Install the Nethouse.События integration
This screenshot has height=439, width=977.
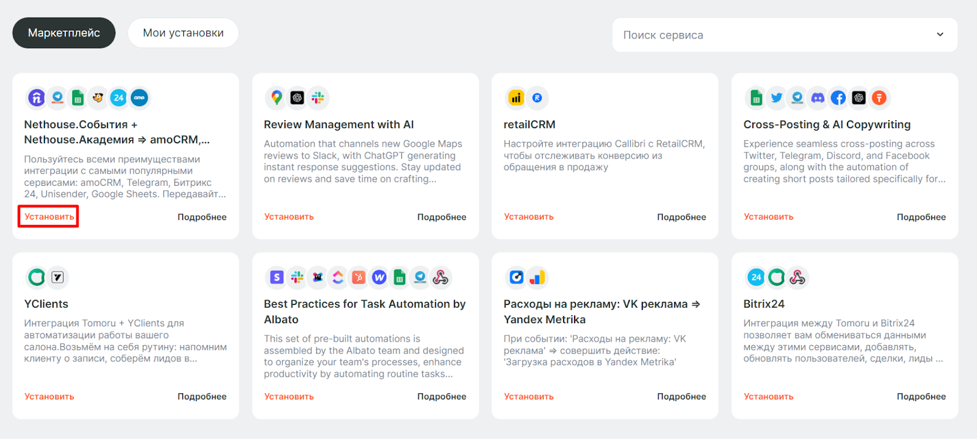[x=49, y=216]
